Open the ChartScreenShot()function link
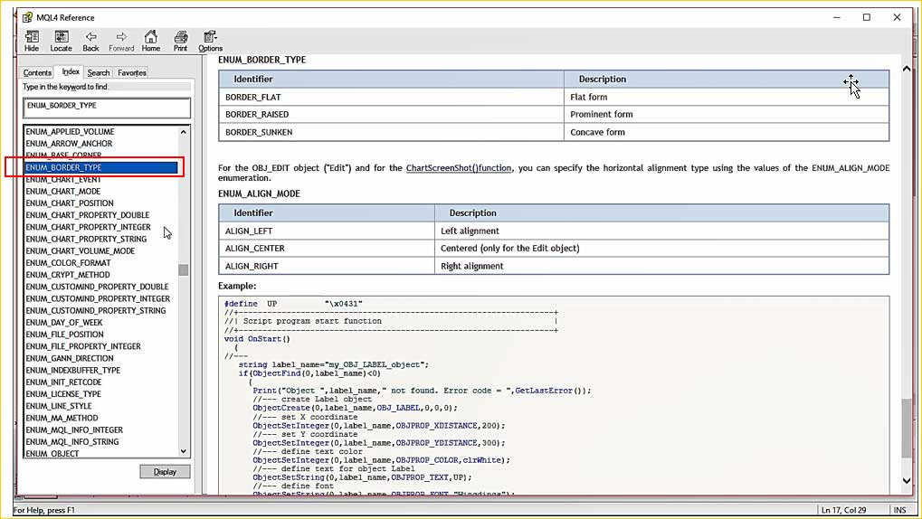Viewport: 922px width, 519px height. 459,168
